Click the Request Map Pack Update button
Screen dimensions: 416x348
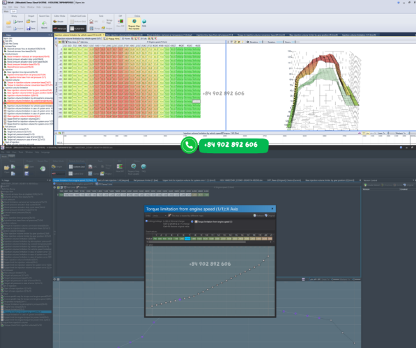pos(134,24)
